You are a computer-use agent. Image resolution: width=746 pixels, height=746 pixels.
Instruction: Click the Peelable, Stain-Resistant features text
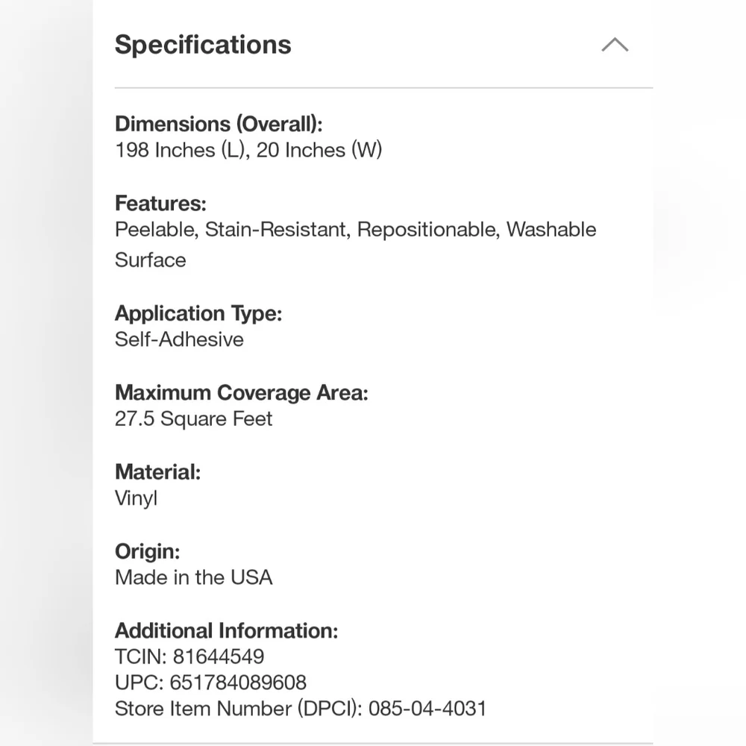tap(355, 229)
